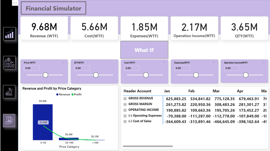Open the Operation Income(WTF) slicer chevron
The height and width of the screenshot is (151, 270).
pyautogui.click(x=264, y=63)
